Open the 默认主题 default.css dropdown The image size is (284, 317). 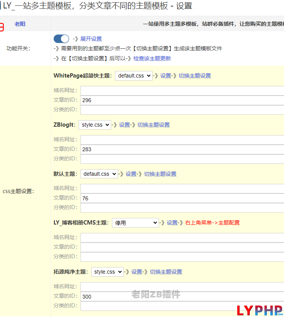(x=99, y=174)
